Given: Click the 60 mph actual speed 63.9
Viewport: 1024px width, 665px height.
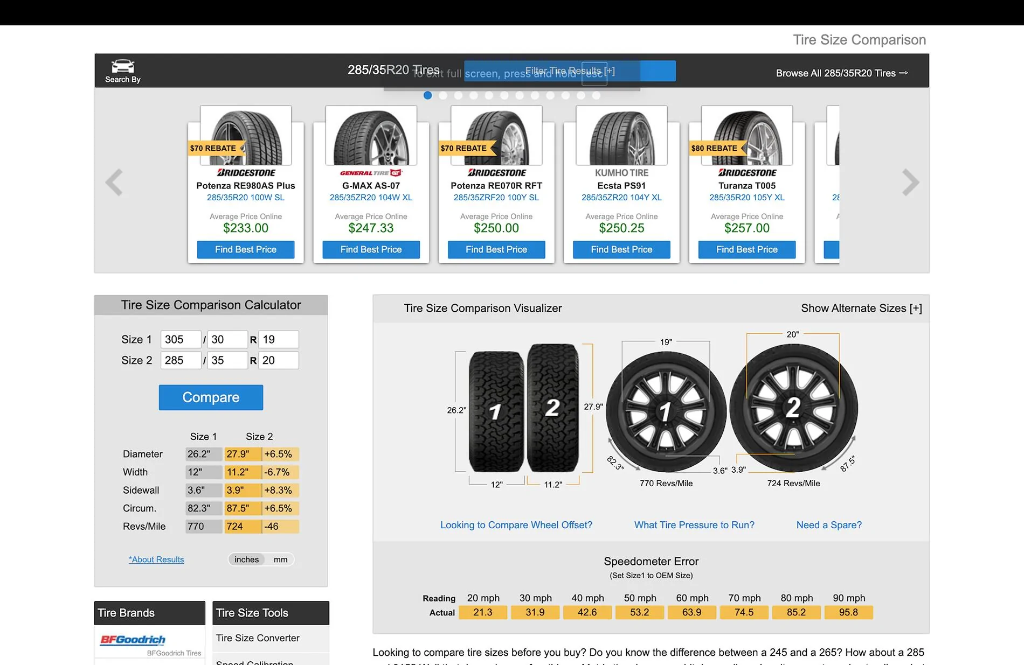Looking at the screenshot, I should [x=692, y=613].
